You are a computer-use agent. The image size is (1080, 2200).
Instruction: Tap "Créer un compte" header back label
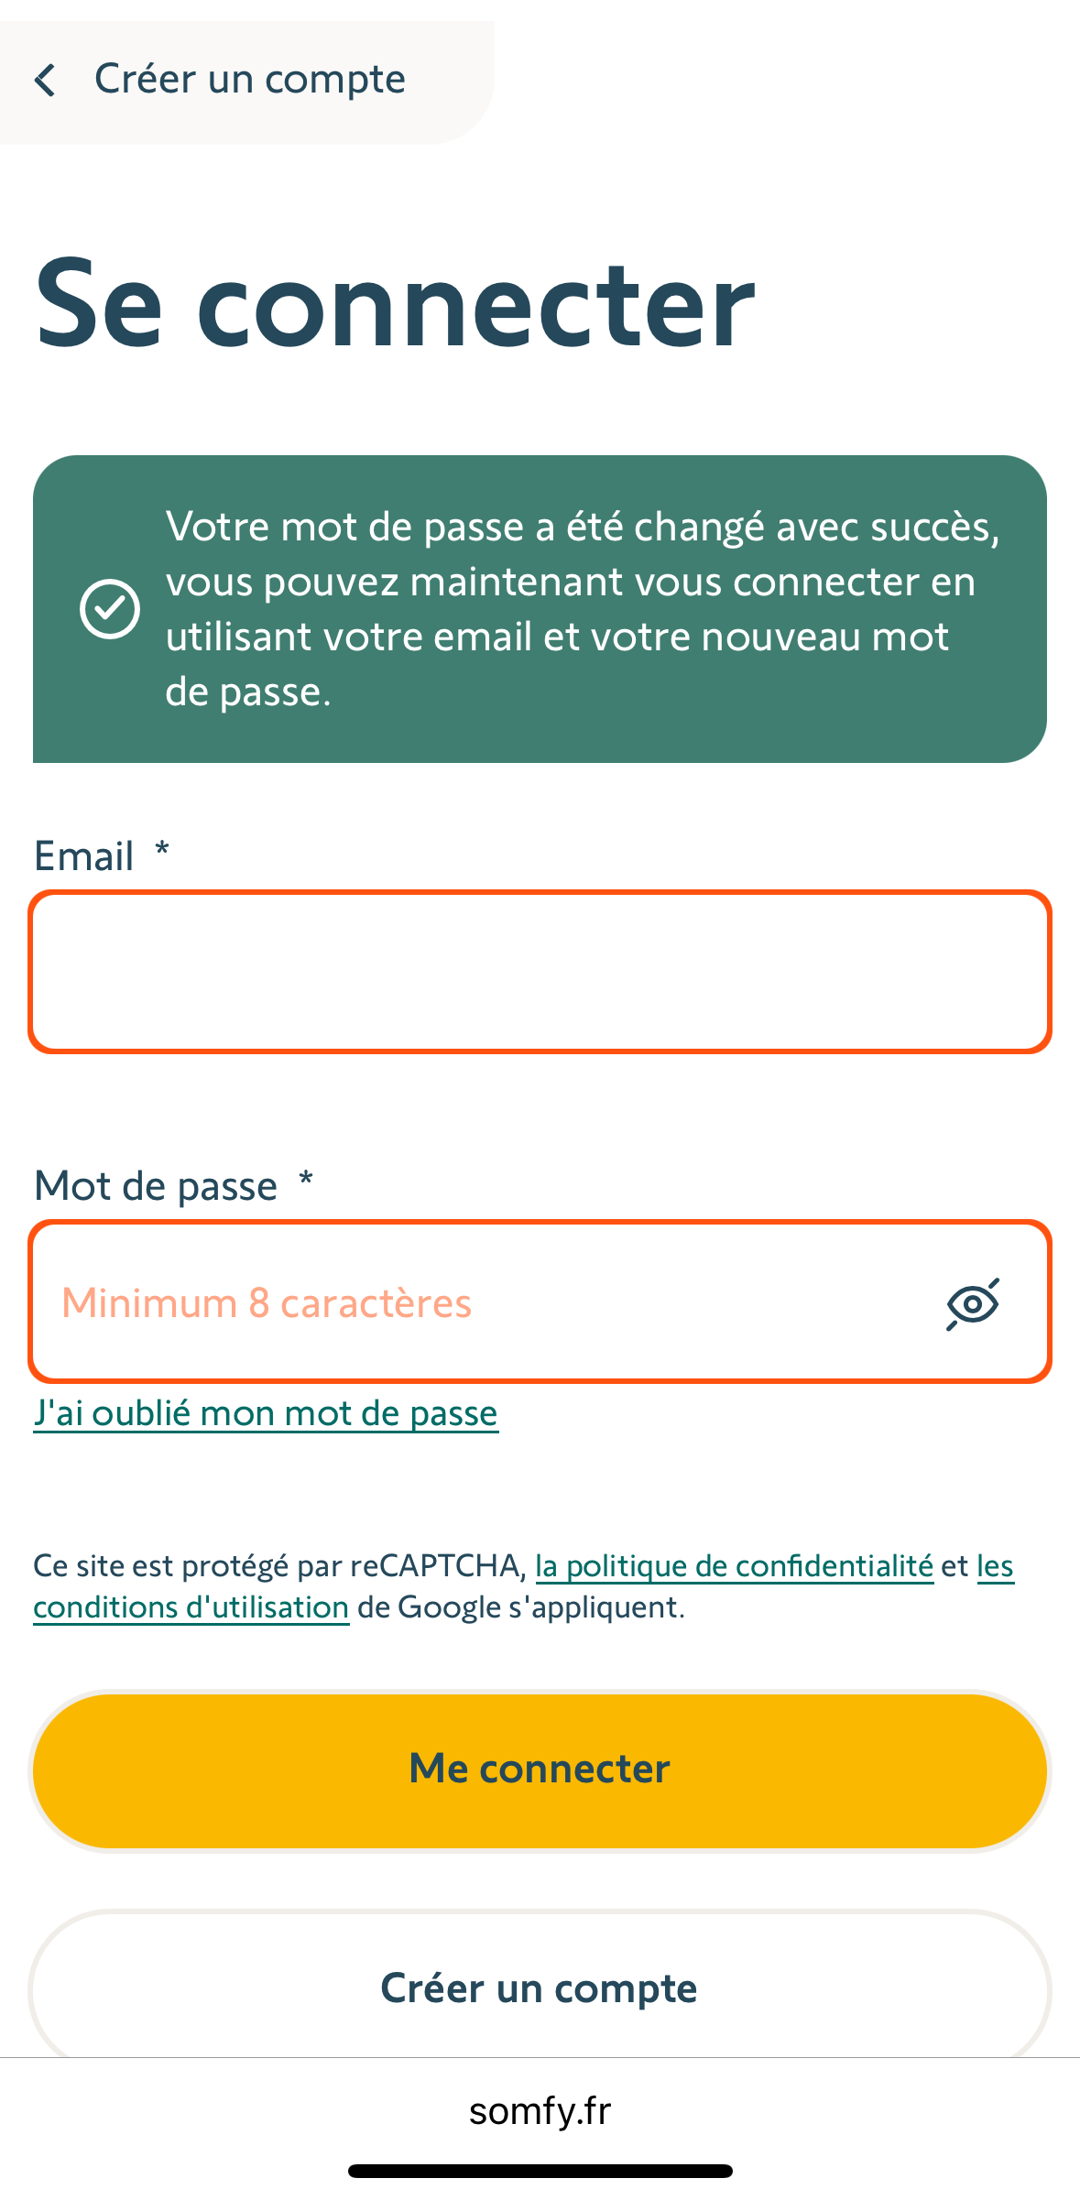click(x=250, y=80)
